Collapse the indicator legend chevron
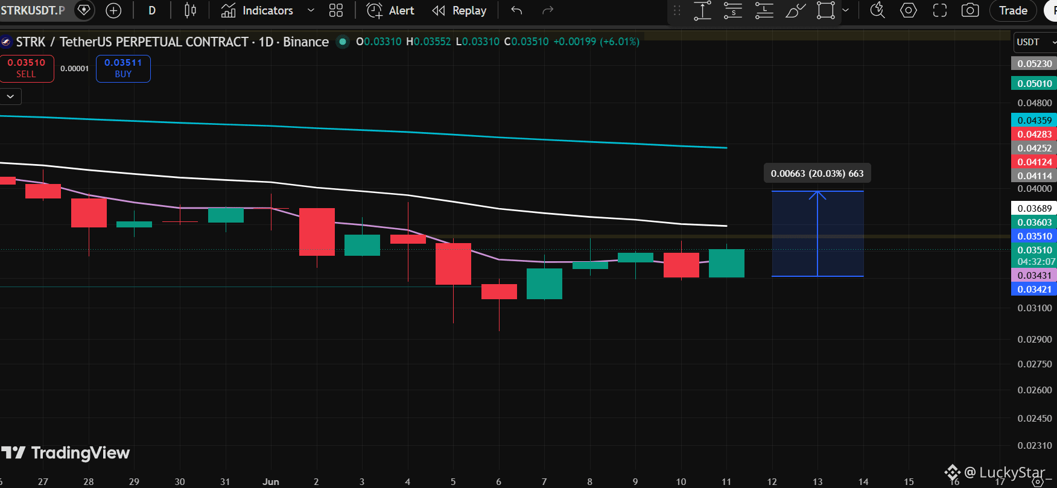1057x488 pixels. pos(10,97)
